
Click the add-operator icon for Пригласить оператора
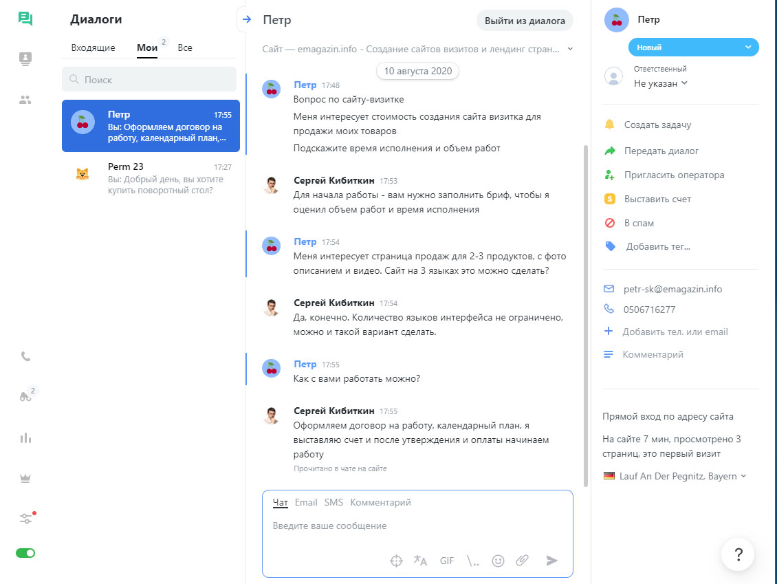pos(609,175)
